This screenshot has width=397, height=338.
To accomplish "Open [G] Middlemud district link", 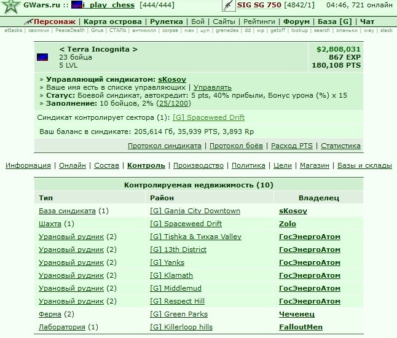I will 176,288.
